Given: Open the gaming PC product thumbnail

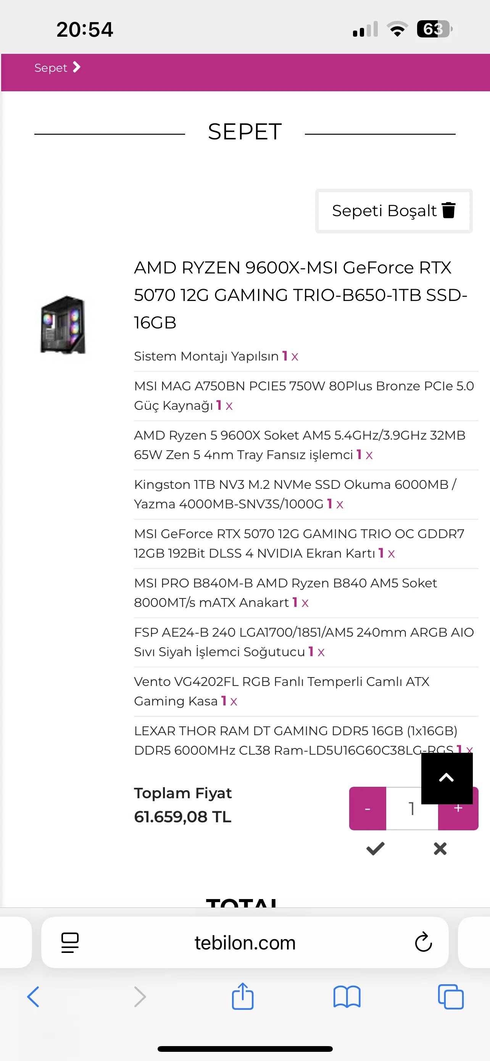Looking at the screenshot, I should tap(63, 325).
